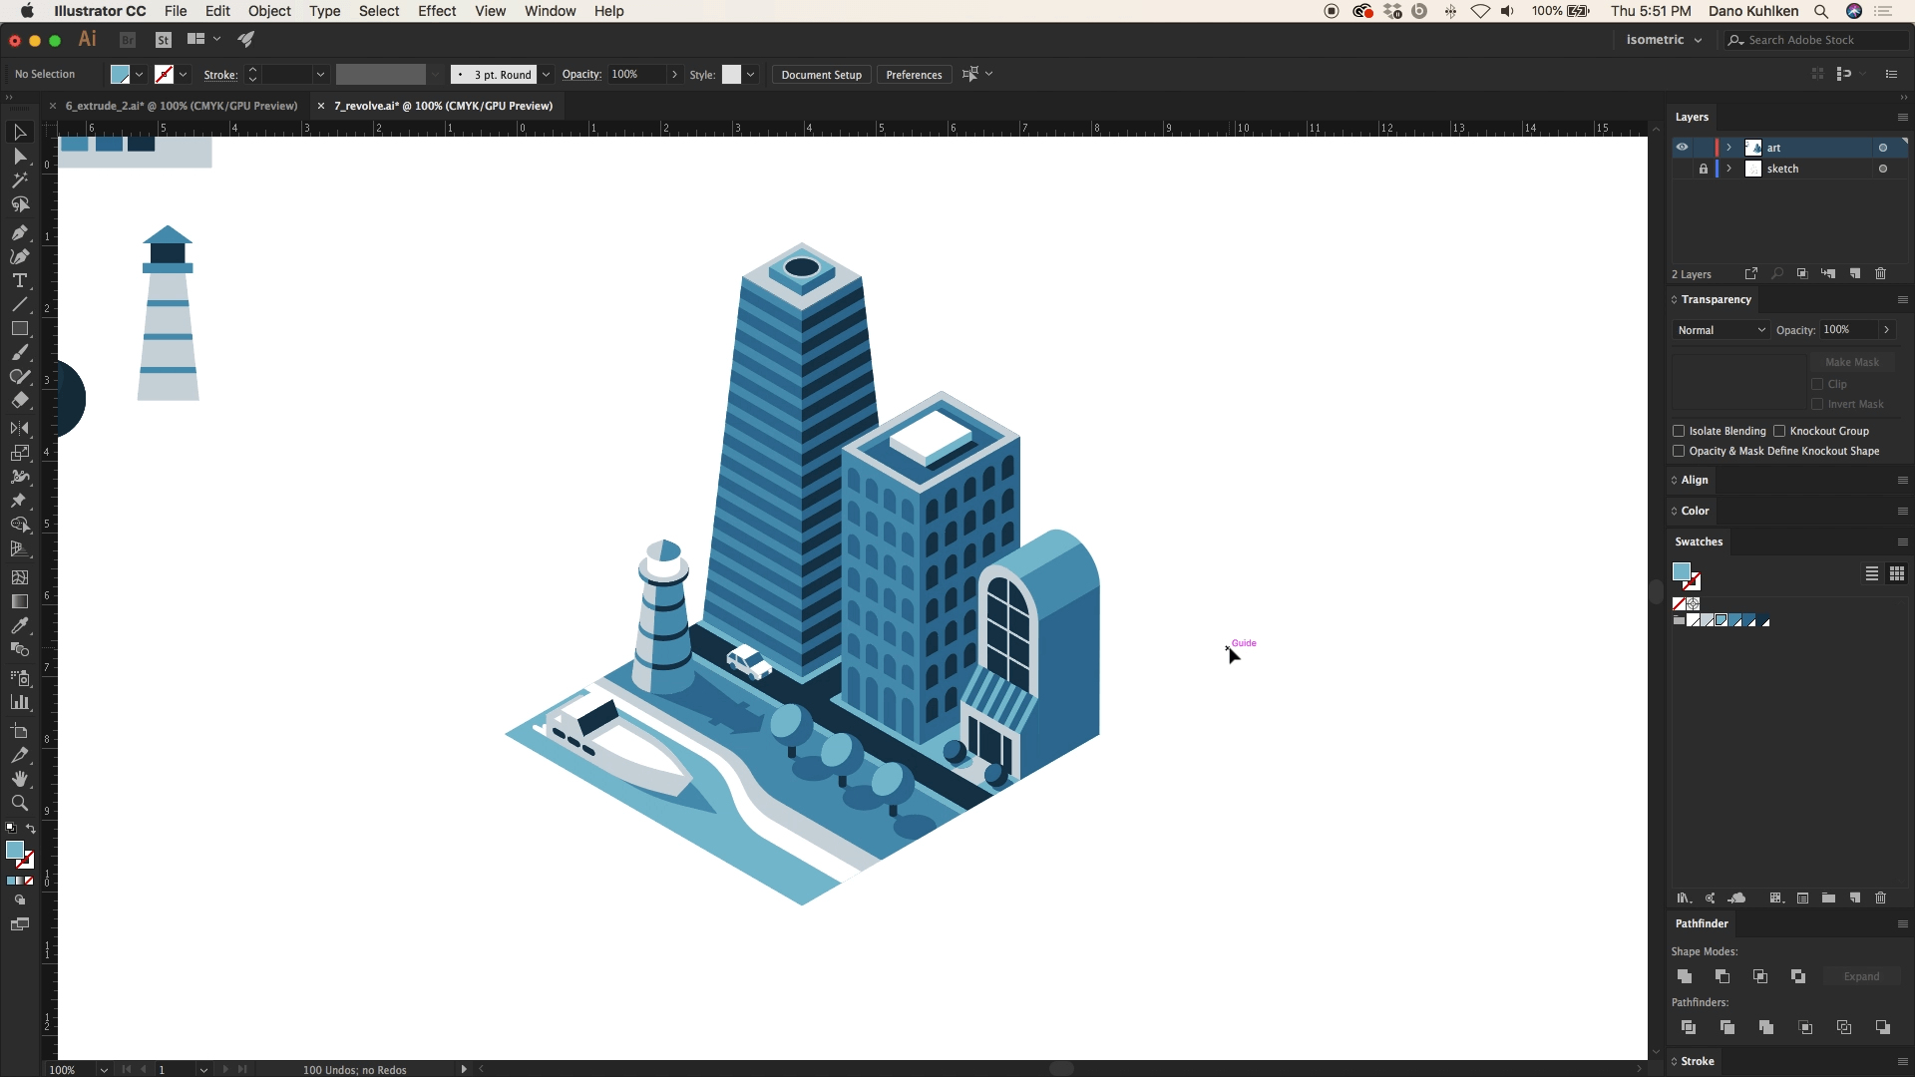Click Delete Selection trash icon in Layers
This screenshot has width=1915, height=1077.
pyautogui.click(x=1880, y=273)
